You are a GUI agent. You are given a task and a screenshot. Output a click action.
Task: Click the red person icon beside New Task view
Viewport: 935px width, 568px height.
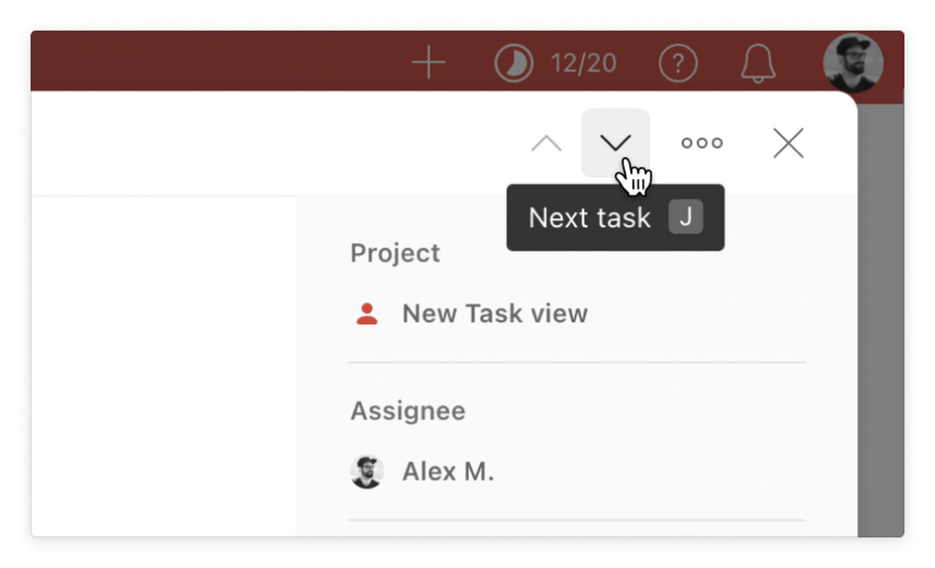pos(366,314)
